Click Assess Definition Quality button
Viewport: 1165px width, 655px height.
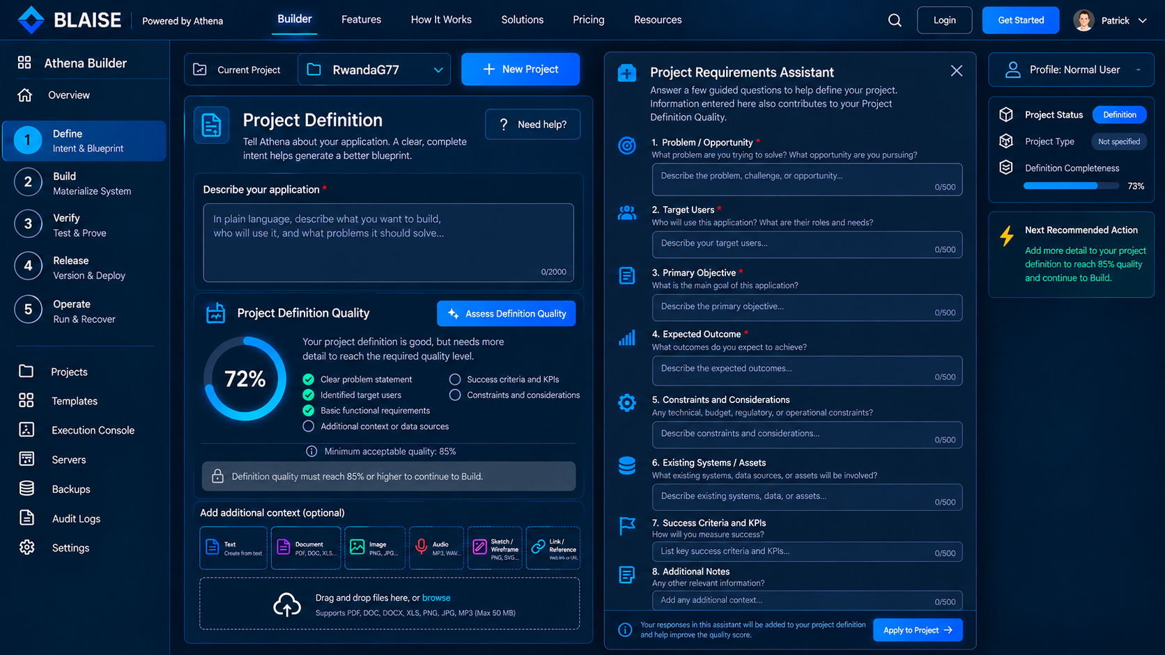tap(507, 313)
